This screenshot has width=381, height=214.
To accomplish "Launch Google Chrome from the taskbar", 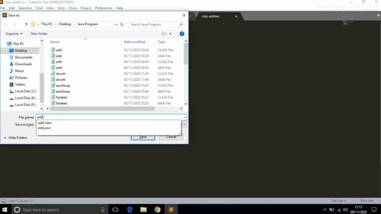I will click(157, 209).
